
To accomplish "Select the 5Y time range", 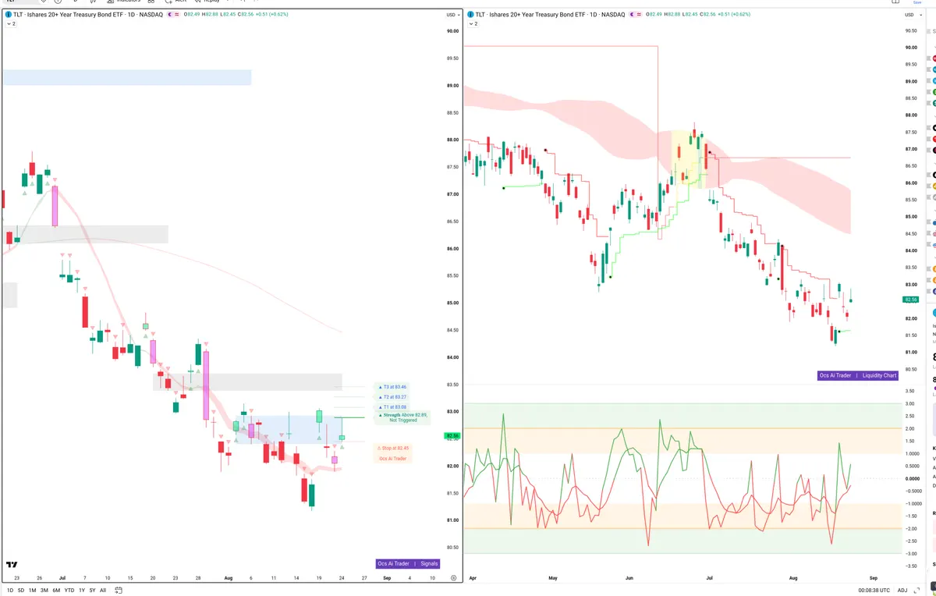I will point(92,591).
